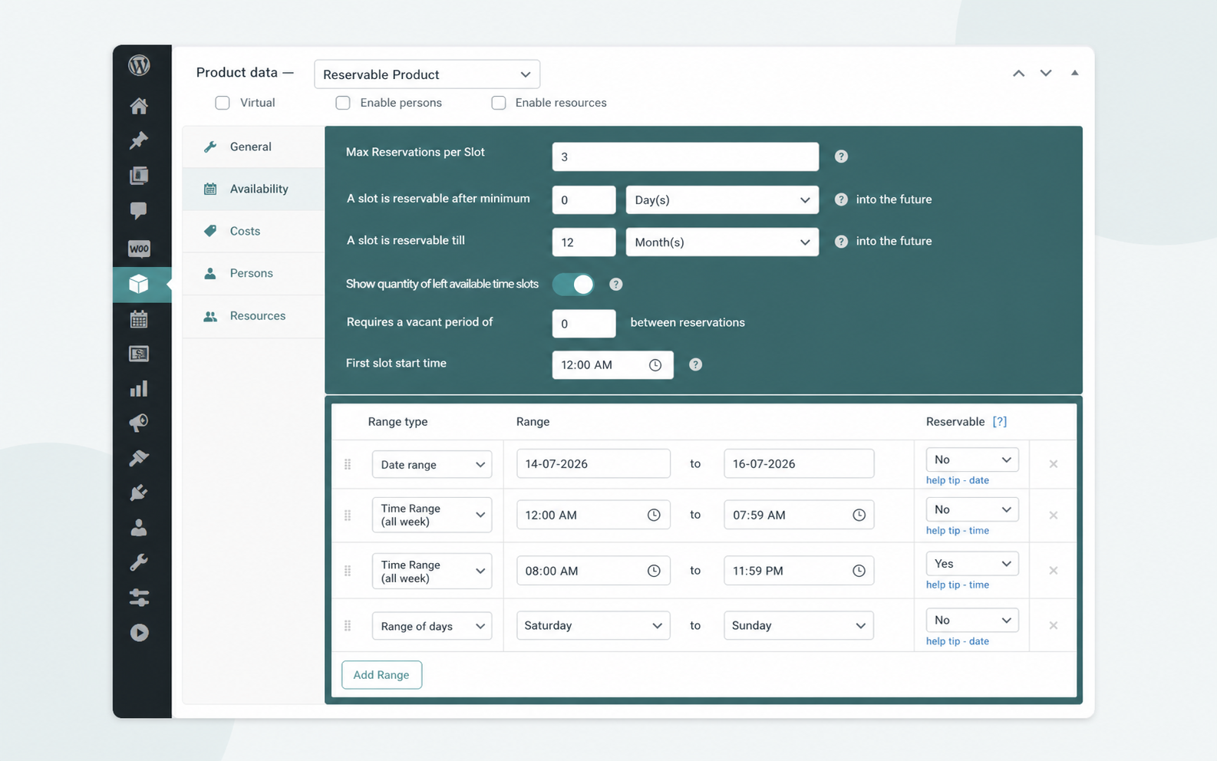This screenshot has height=761, width=1217.
Task: Open the Media library icon
Action: point(139,176)
